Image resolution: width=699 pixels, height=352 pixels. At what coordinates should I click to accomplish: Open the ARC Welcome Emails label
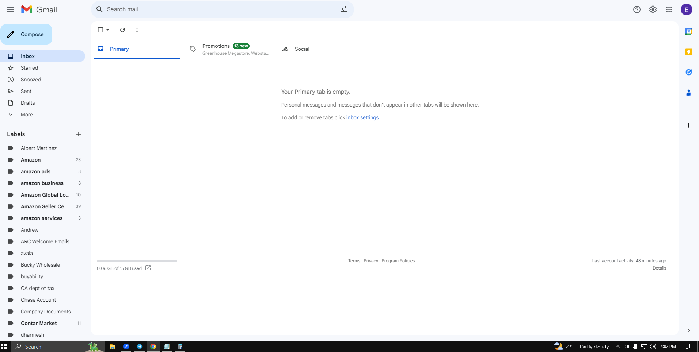coord(42,241)
